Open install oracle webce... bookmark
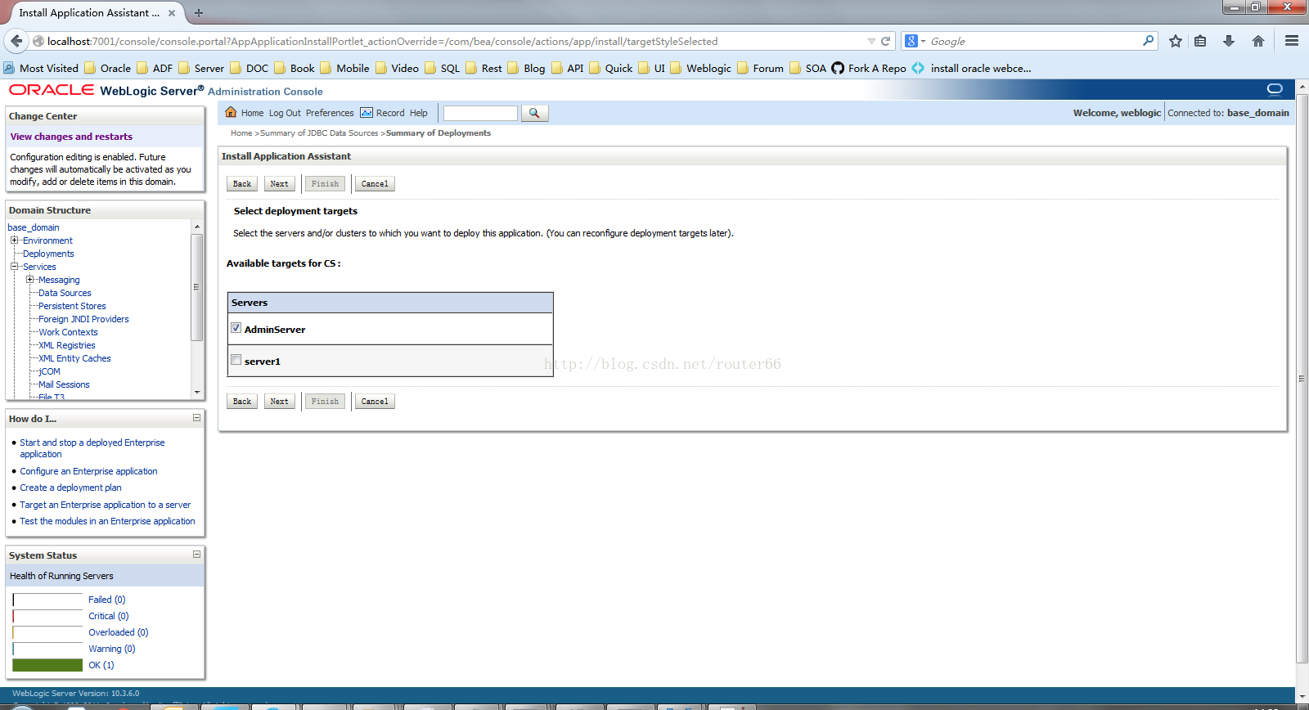This screenshot has height=710, width=1309. 972,68
